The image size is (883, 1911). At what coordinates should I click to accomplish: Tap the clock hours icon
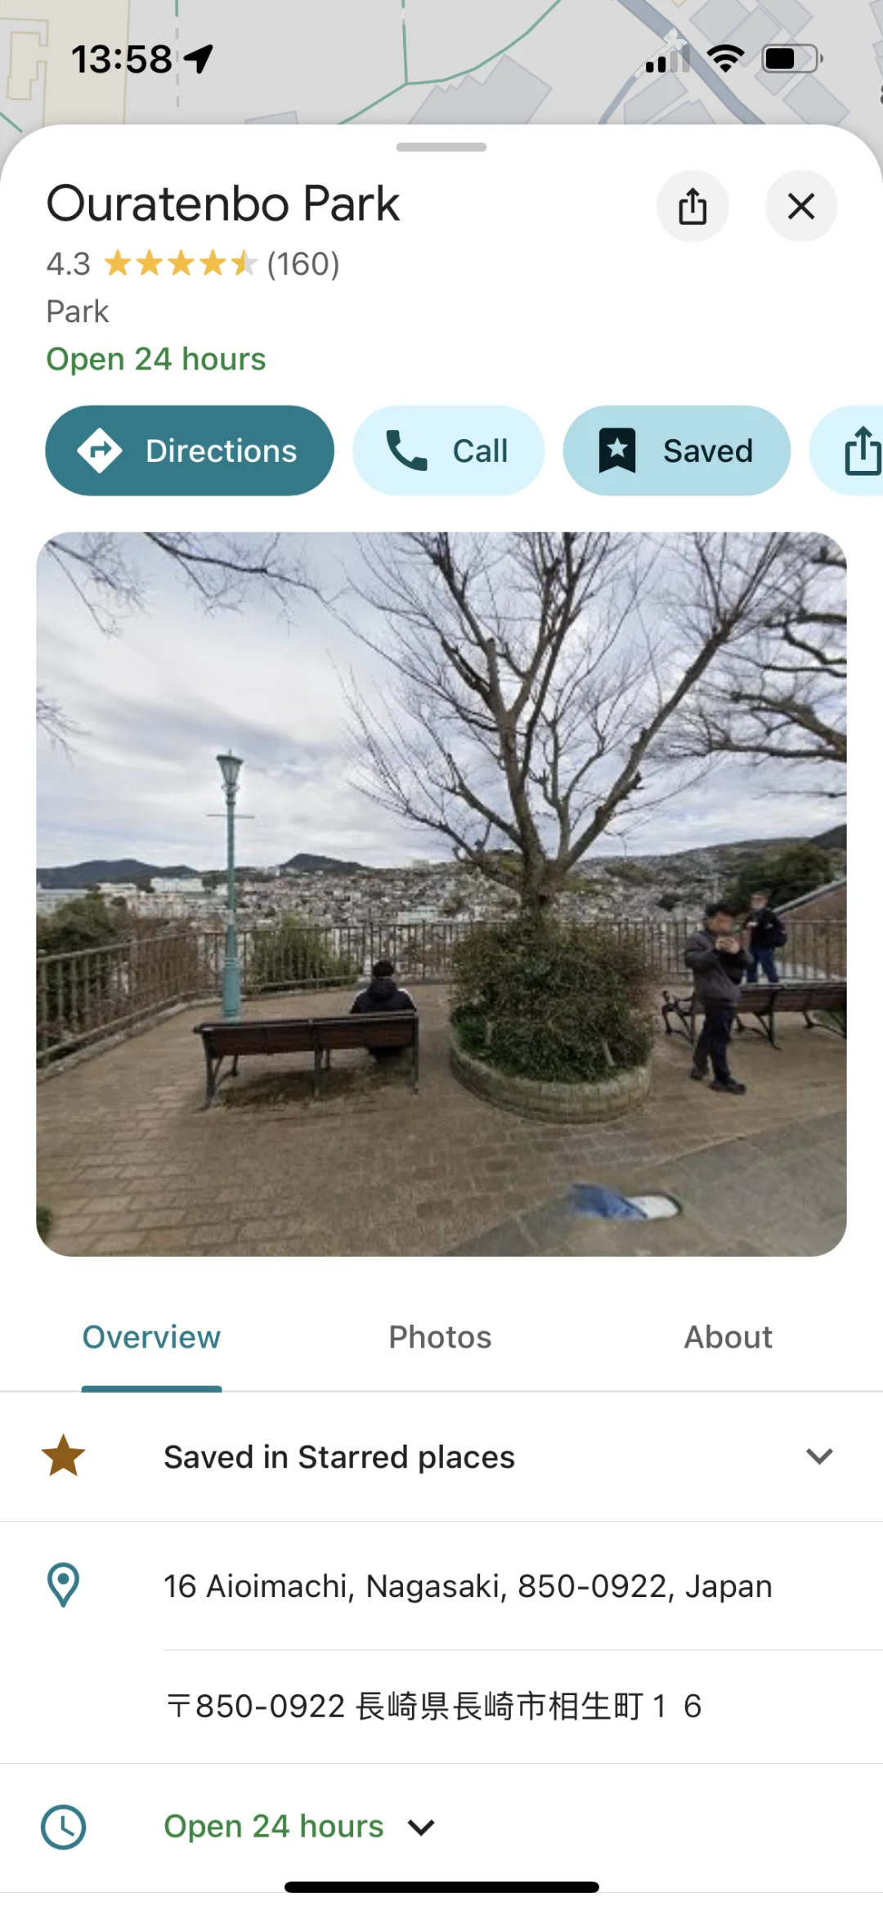click(x=63, y=1827)
